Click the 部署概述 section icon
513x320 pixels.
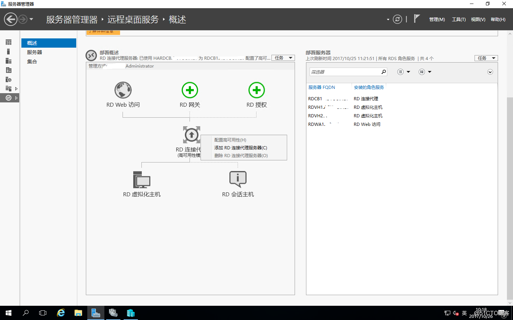point(91,55)
